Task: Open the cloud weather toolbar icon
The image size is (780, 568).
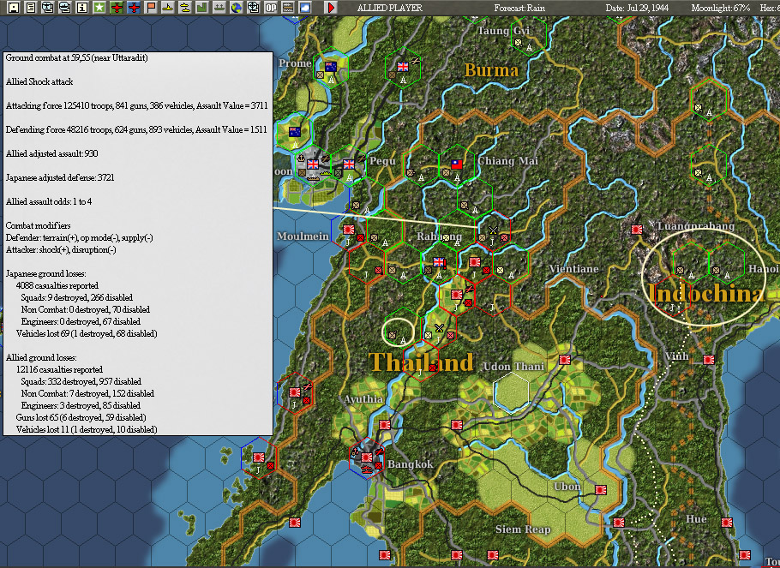Action: pyautogui.click(x=304, y=8)
